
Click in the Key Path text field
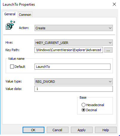pos(69,50)
